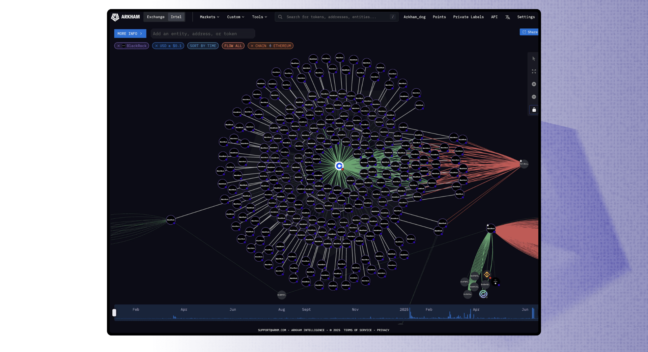
Task: Click the language translate icon
Action: (507, 17)
